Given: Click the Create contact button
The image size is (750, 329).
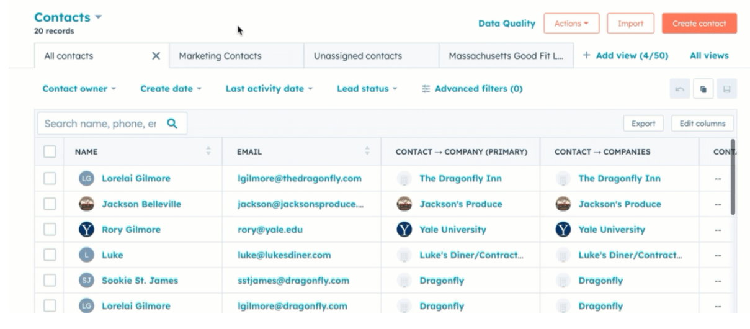Looking at the screenshot, I should (699, 24).
